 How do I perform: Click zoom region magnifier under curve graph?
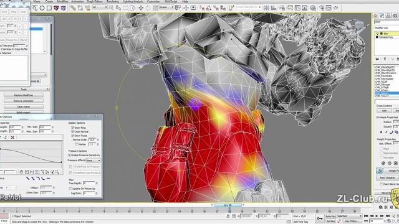(x=57, y=172)
